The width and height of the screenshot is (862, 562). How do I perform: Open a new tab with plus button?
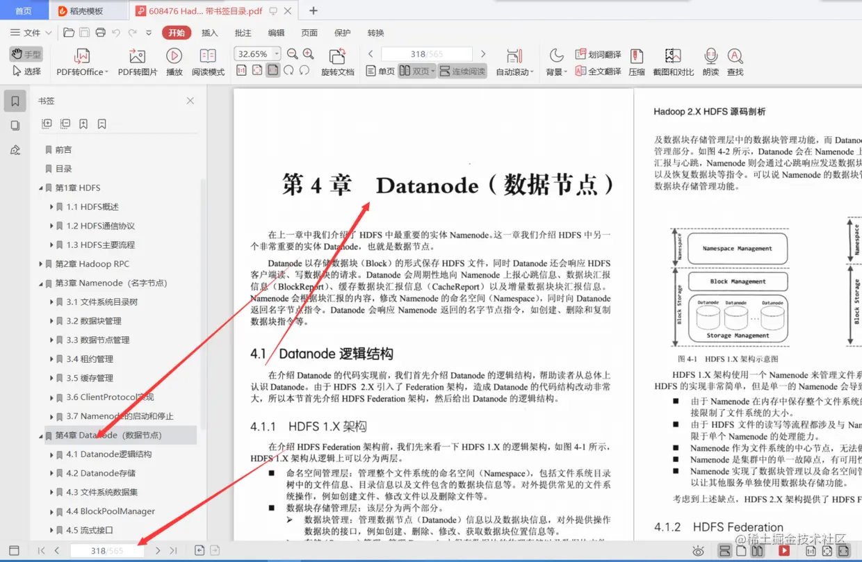(x=314, y=10)
